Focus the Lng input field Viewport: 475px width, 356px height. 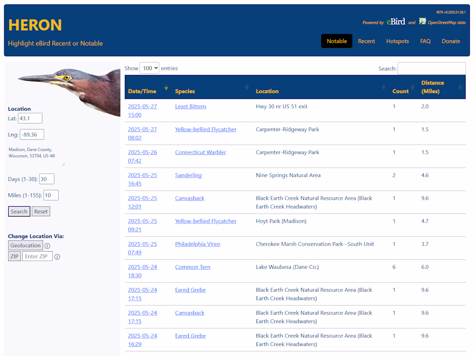tap(32, 134)
